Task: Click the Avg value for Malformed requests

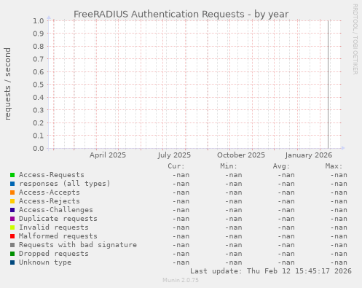Action: coord(286,236)
